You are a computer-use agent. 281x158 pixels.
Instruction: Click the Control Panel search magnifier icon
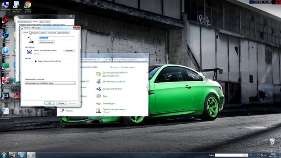(x=146, y=60)
